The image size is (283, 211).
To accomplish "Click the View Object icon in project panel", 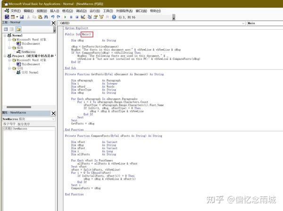I will 12,29.
